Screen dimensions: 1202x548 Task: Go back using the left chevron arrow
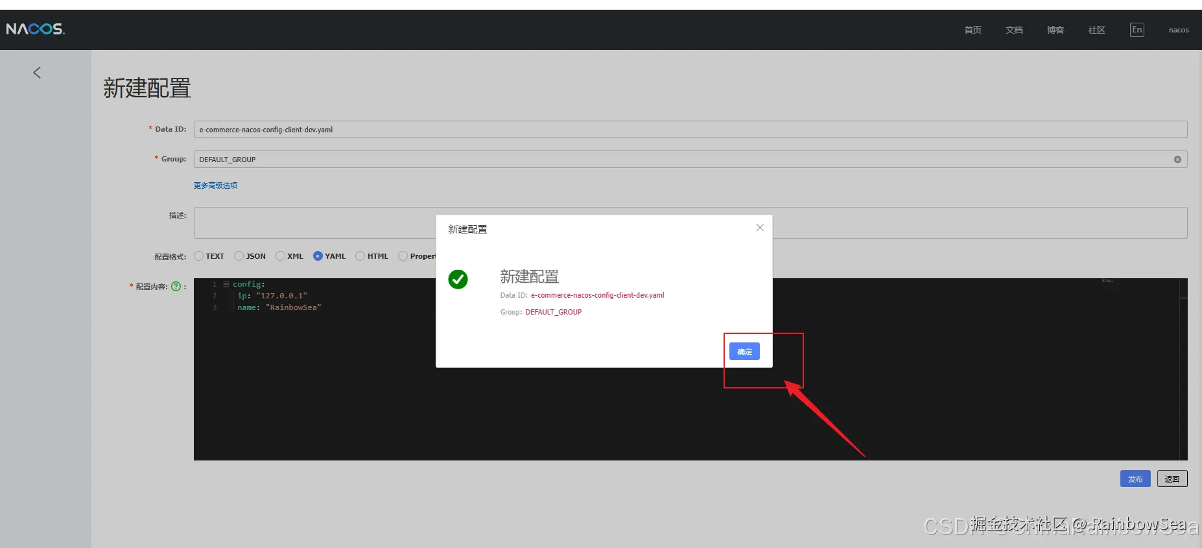click(37, 73)
